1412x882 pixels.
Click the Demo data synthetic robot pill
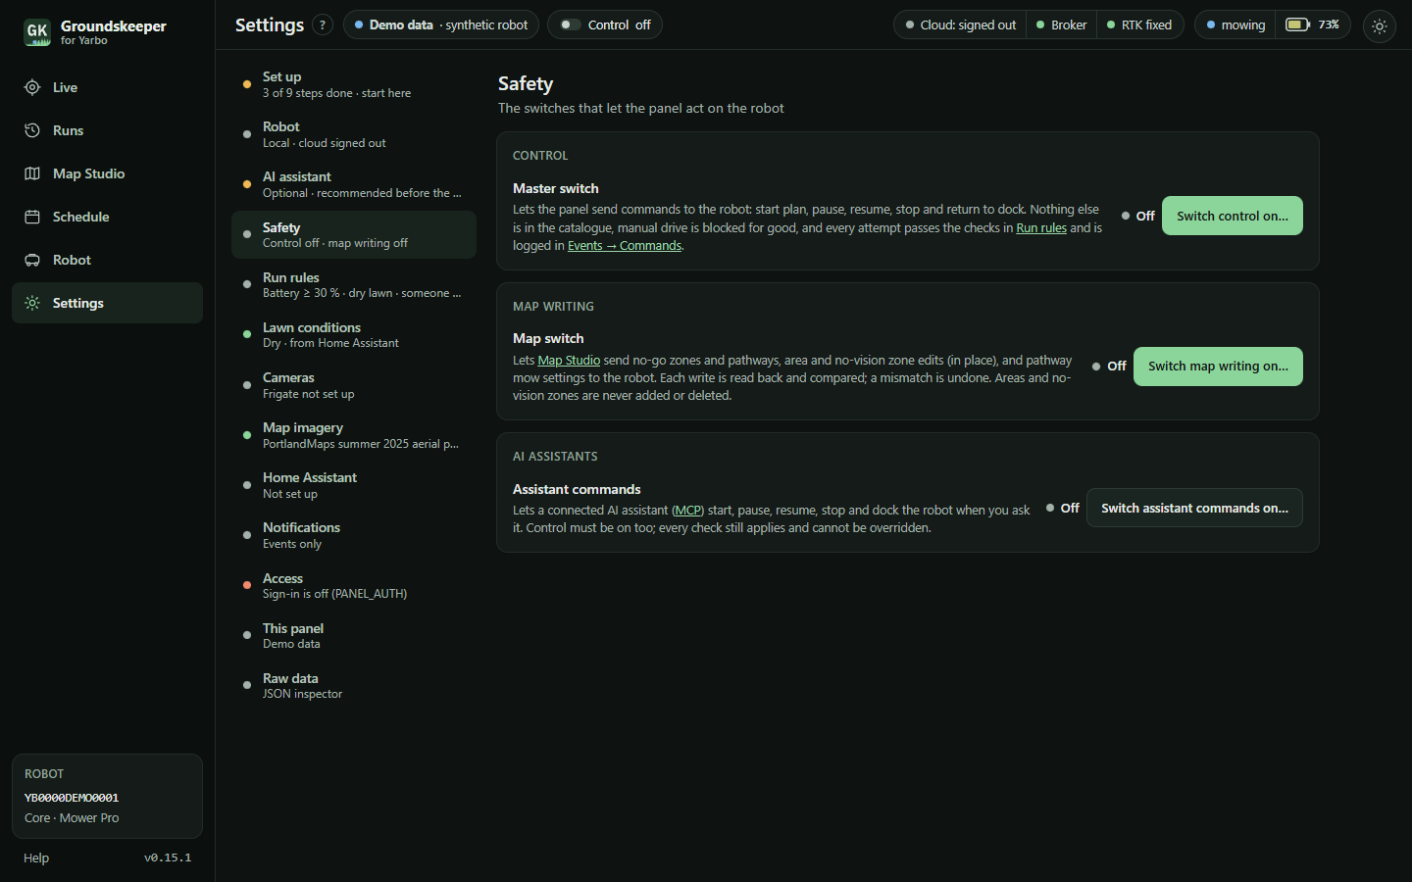pyautogui.click(x=441, y=24)
